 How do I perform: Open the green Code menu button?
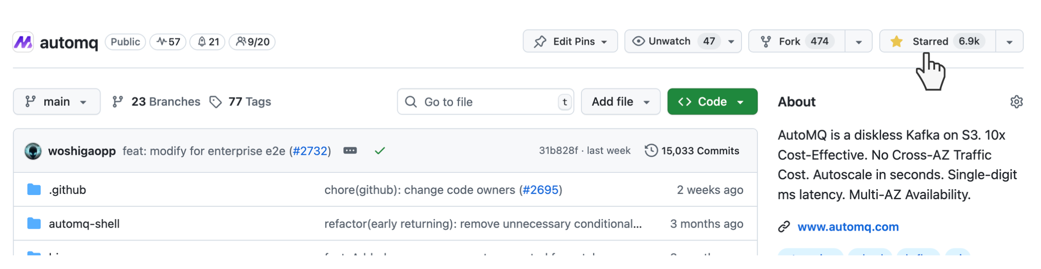712,102
